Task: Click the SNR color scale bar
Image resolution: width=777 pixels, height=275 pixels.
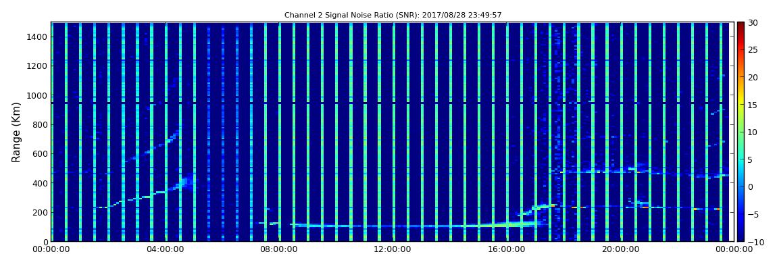Action: [x=741, y=132]
